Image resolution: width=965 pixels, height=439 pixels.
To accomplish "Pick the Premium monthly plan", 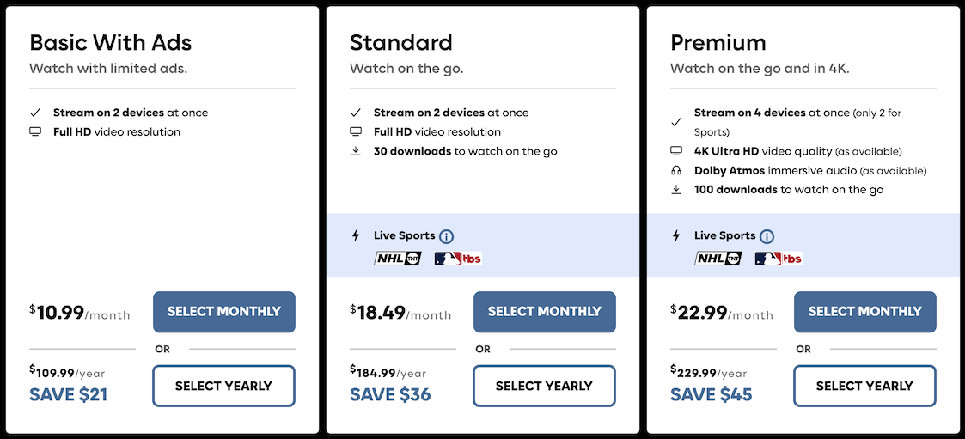I will tap(864, 312).
